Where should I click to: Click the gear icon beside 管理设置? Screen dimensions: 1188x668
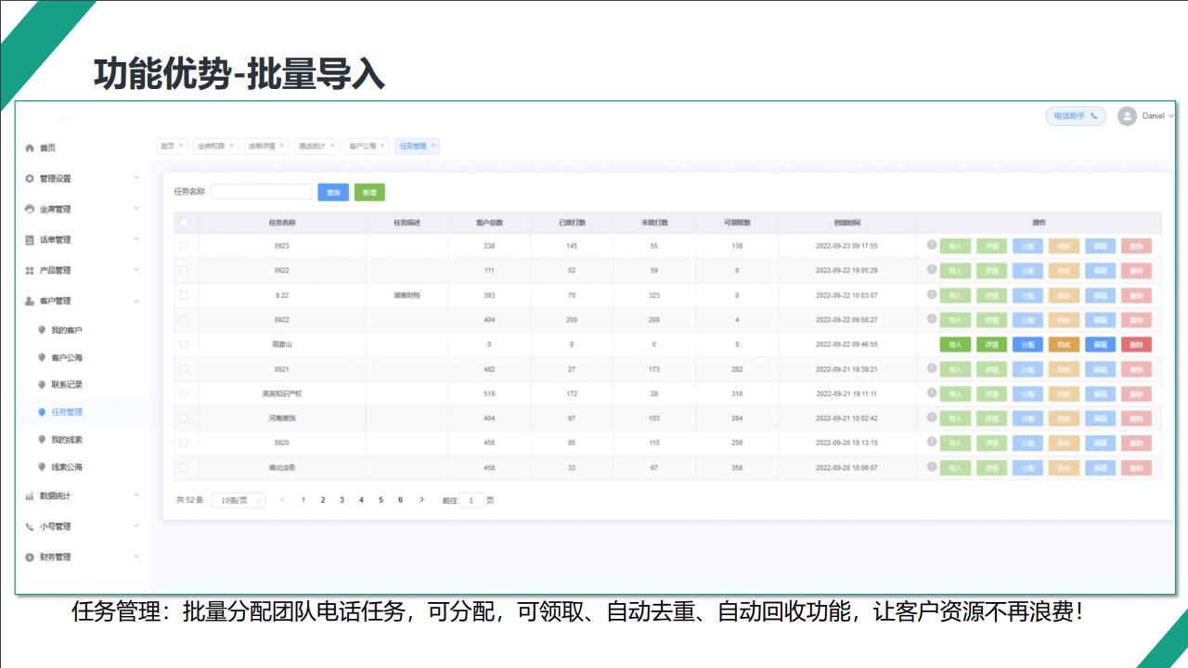pos(30,178)
